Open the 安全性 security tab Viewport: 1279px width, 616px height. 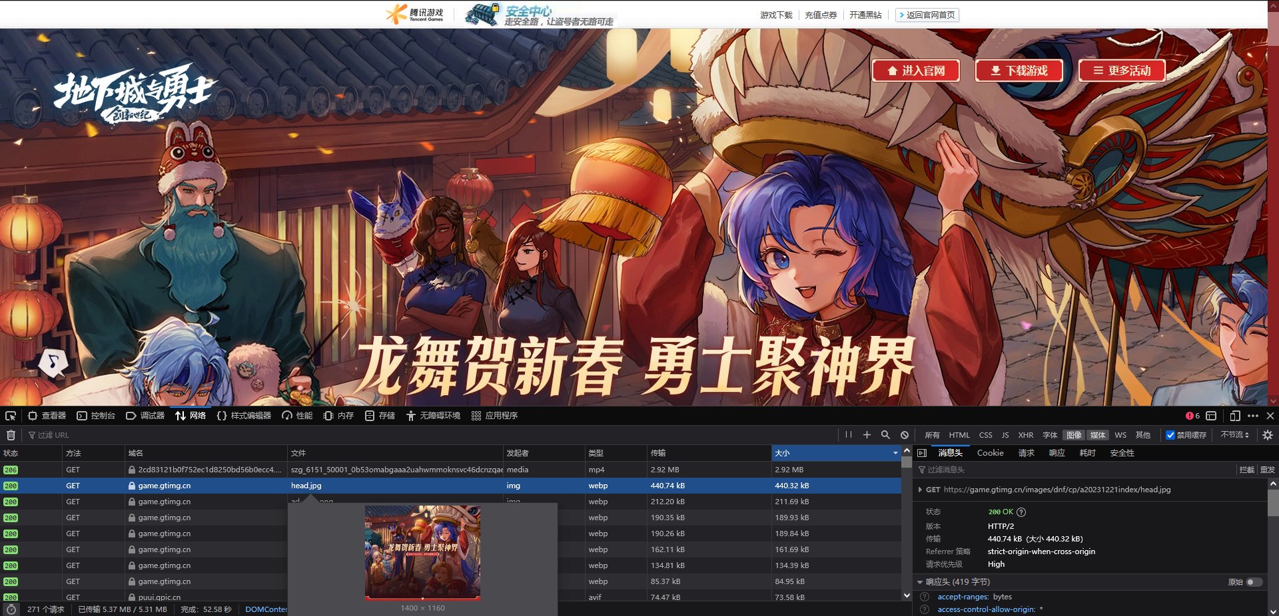(1122, 453)
